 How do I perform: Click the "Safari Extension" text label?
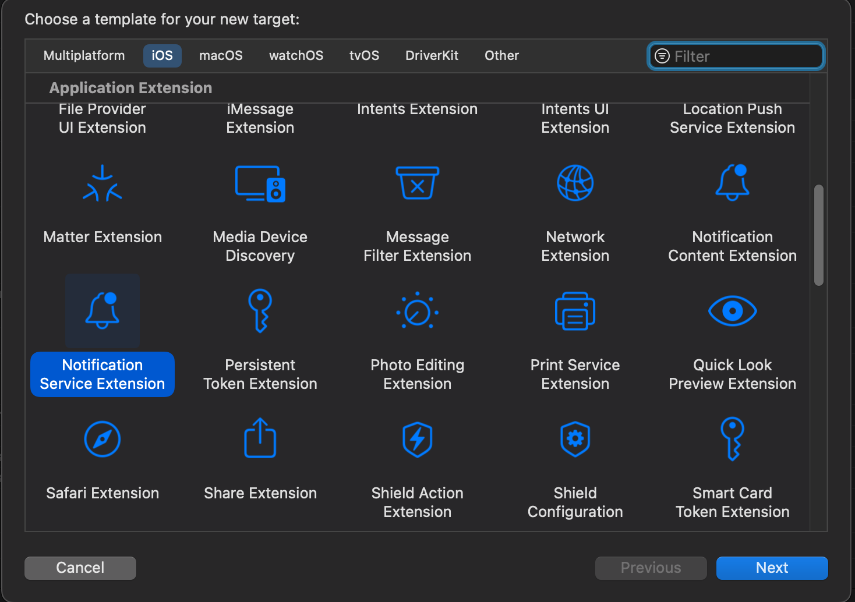pos(103,493)
